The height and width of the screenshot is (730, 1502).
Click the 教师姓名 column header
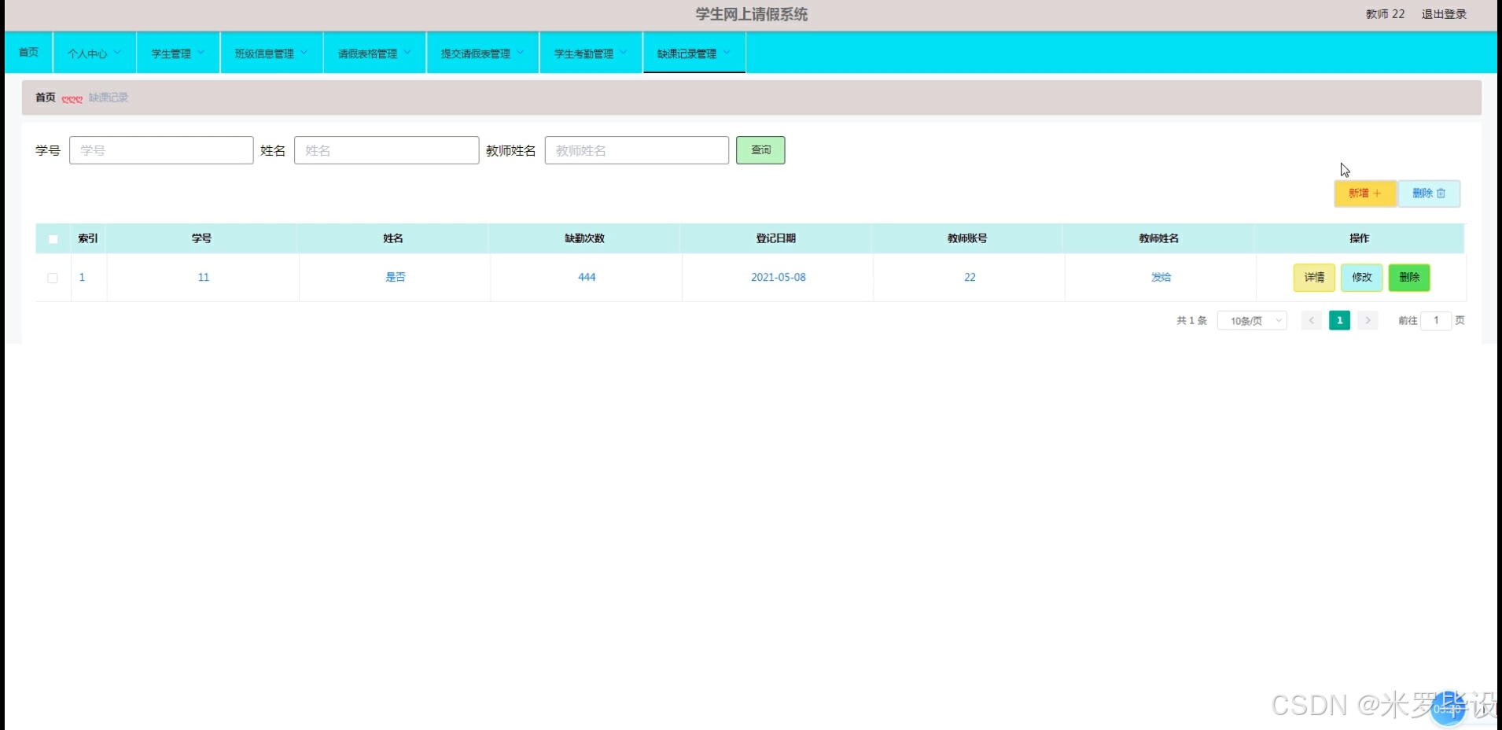tap(1159, 238)
